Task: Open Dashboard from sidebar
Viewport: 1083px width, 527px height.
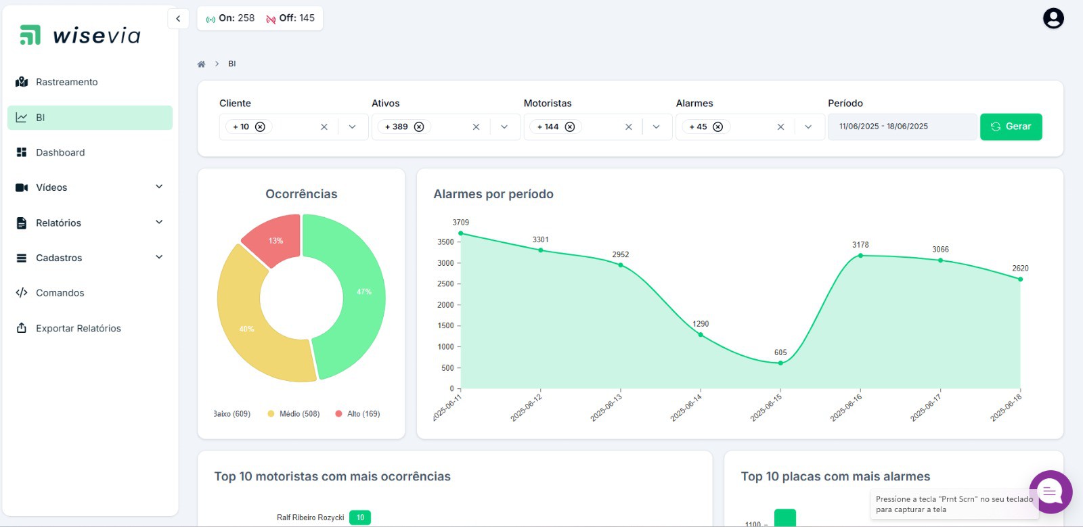Action: [60, 152]
